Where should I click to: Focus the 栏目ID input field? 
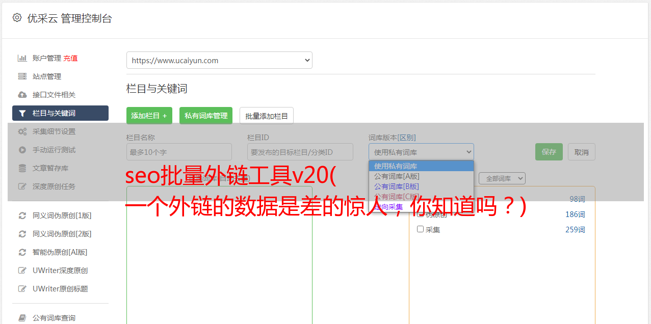pyautogui.click(x=300, y=152)
